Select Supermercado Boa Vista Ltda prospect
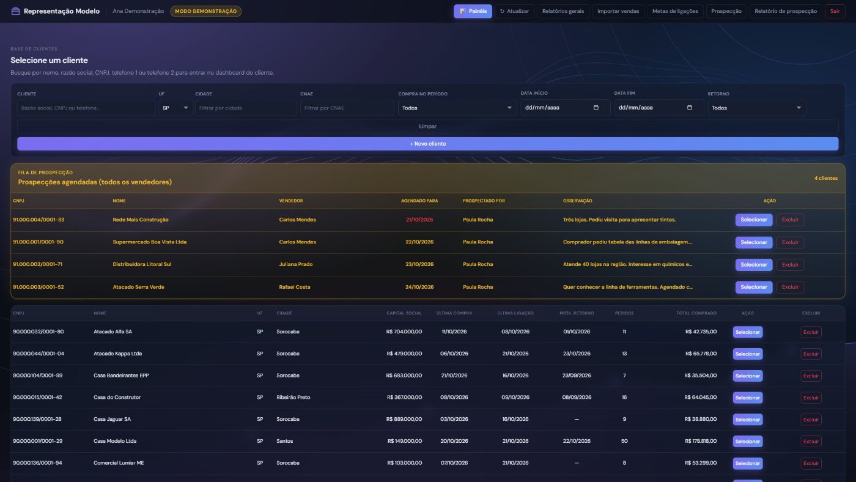Image resolution: width=856 pixels, height=482 pixels. coord(754,242)
